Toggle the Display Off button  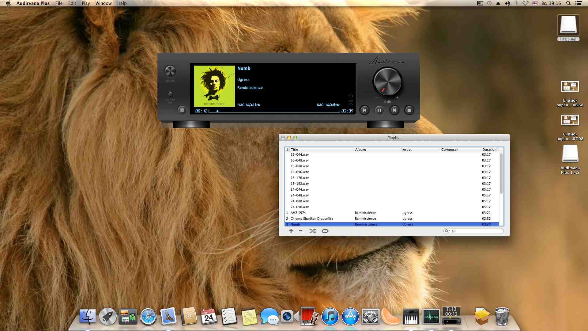click(170, 94)
